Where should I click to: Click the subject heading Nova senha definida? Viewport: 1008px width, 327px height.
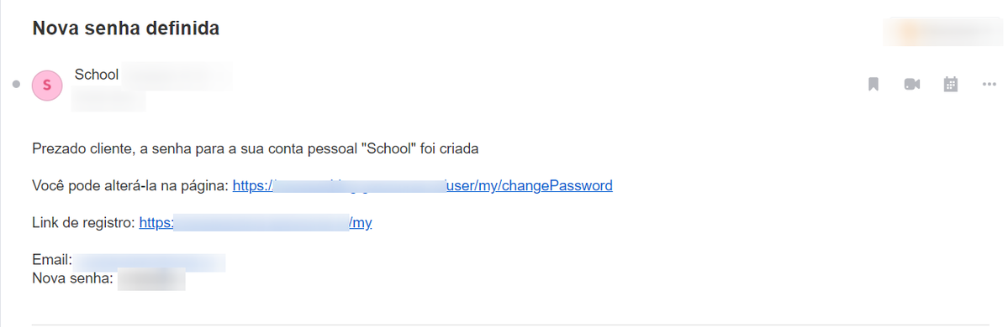click(126, 29)
